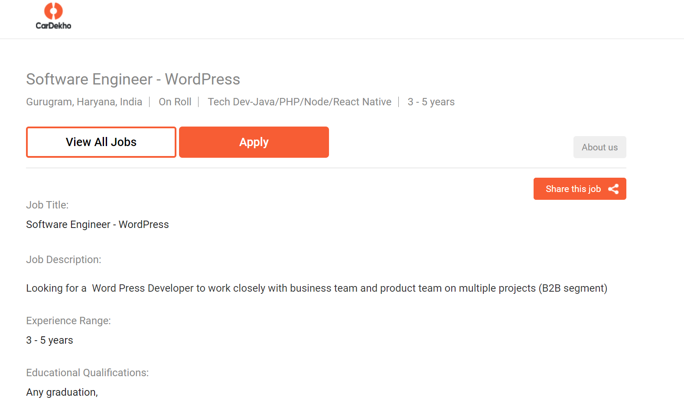Screen dimensions: 684x410
Task: Click Software Engineer - WordPress under Job Title
Action: click(98, 225)
